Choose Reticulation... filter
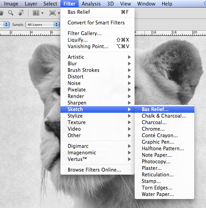Screen dimensions: 206x208 [x=164, y=175]
